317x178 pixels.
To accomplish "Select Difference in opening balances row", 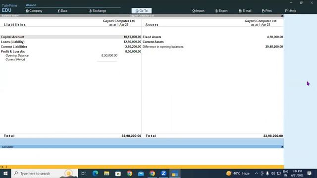I will coord(212,46).
